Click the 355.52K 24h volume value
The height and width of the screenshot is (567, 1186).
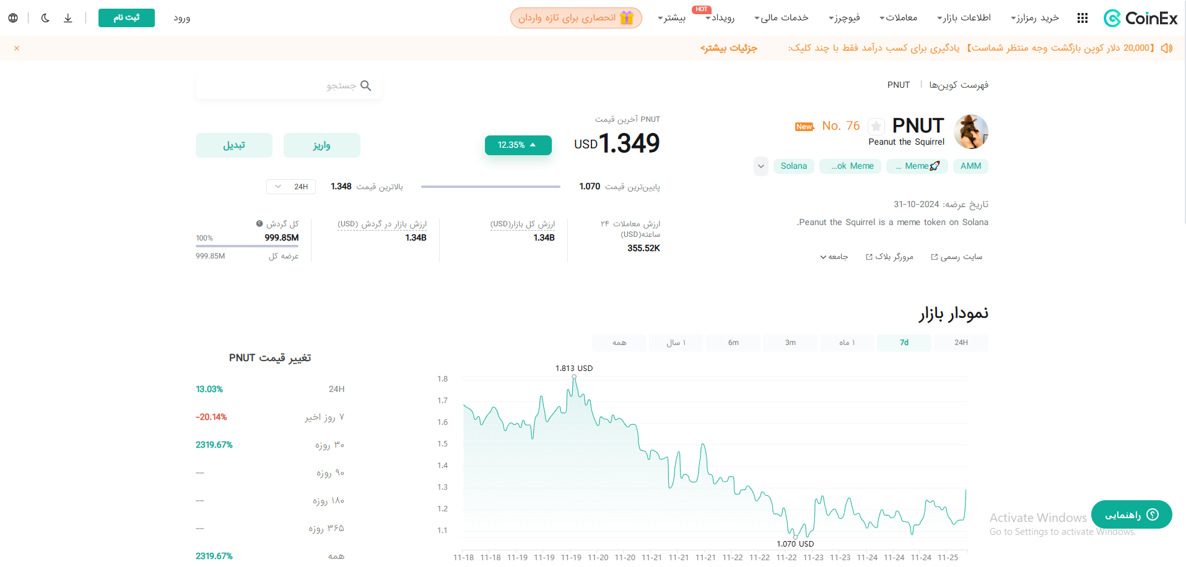click(x=643, y=249)
